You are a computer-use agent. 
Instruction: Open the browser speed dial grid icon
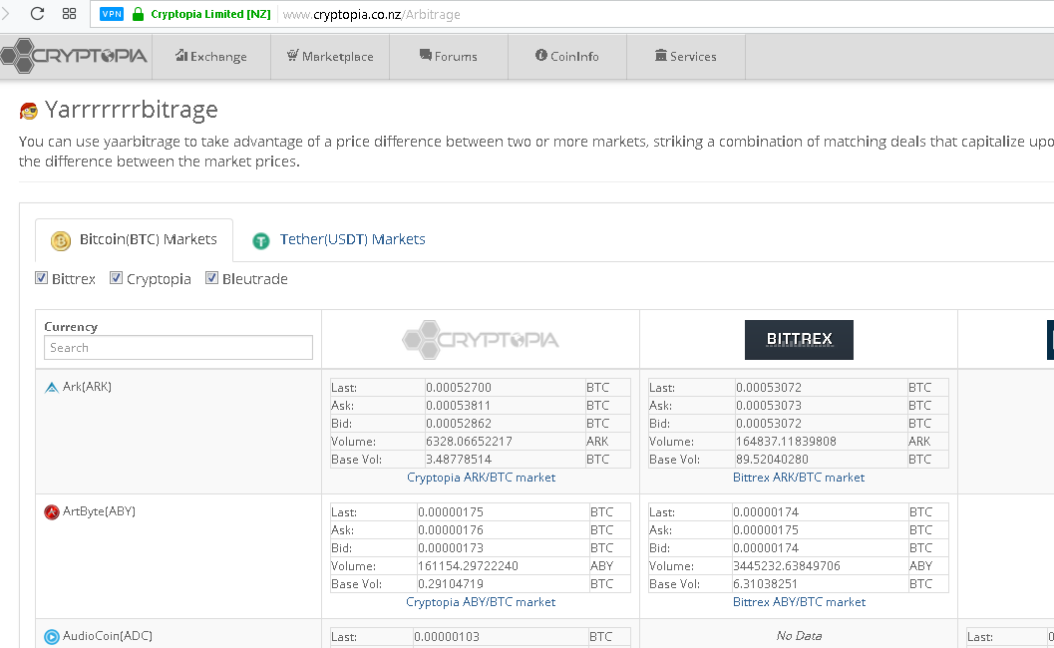[69, 14]
